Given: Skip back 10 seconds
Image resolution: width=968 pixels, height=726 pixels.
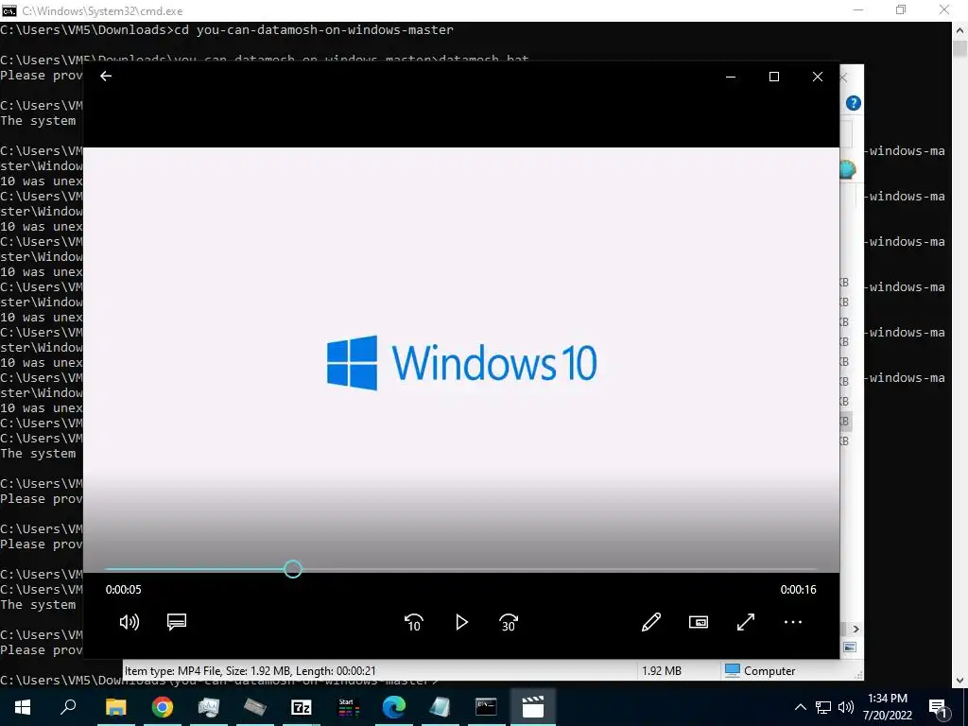Looking at the screenshot, I should [x=414, y=622].
